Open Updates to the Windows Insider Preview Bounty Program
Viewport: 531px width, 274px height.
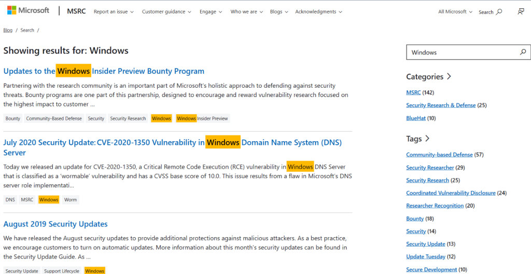click(x=104, y=71)
